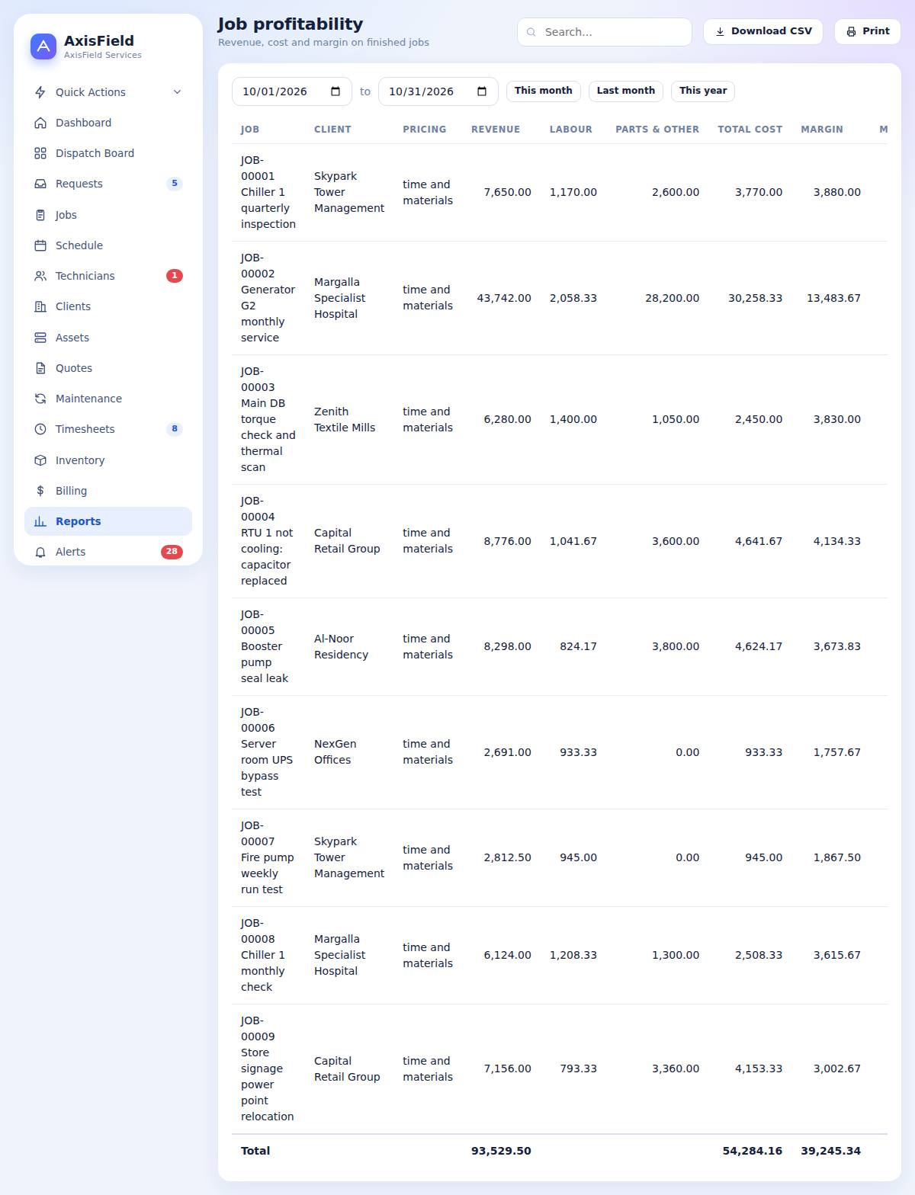Click the Dispatch Board grid icon
Screen dimensions: 915x1195
pyautogui.click(x=40, y=153)
